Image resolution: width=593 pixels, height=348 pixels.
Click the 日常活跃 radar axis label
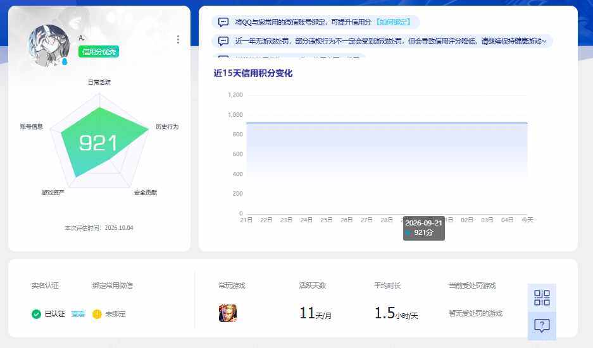[99, 82]
